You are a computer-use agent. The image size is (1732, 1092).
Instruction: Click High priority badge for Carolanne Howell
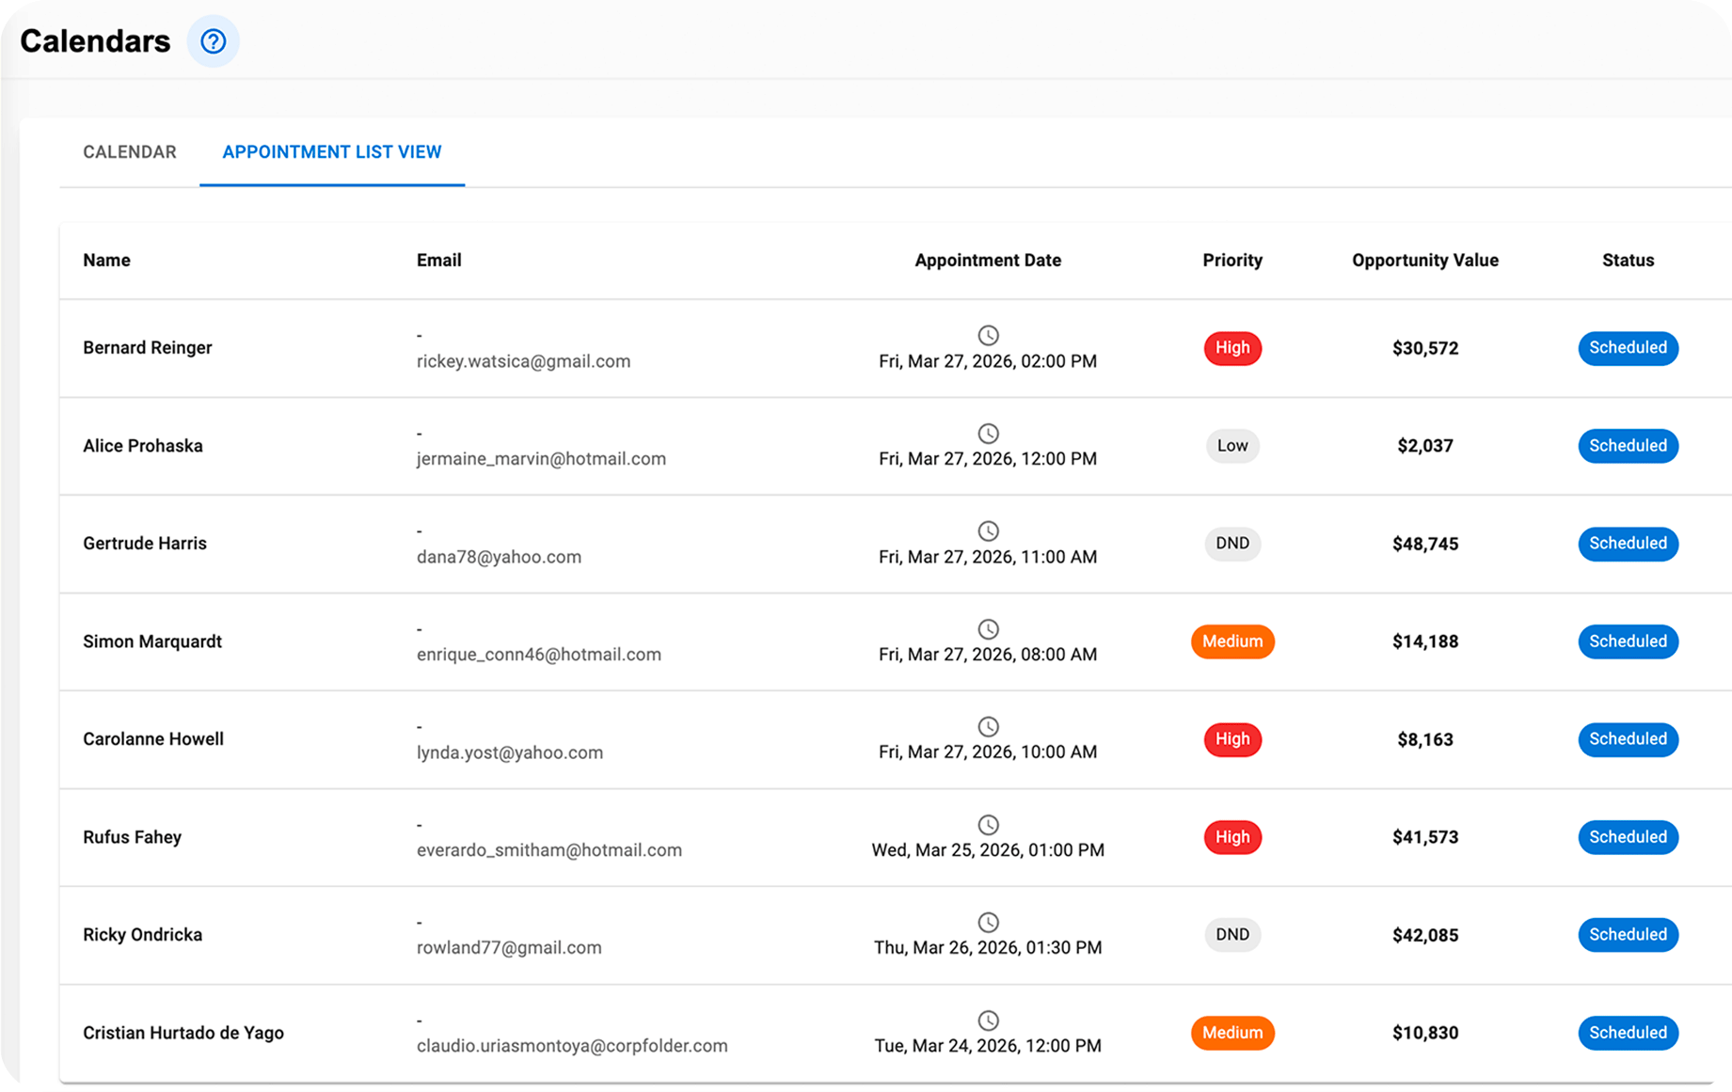1232,739
